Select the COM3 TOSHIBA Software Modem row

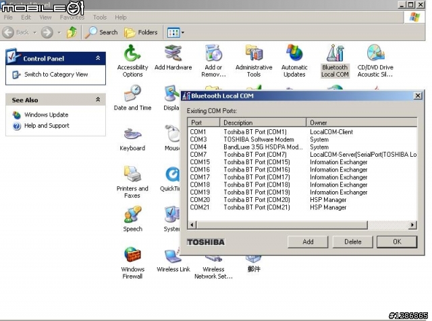pos(302,139)
